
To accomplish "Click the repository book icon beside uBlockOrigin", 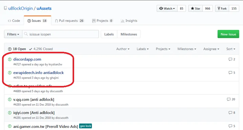I will point(5,8).
